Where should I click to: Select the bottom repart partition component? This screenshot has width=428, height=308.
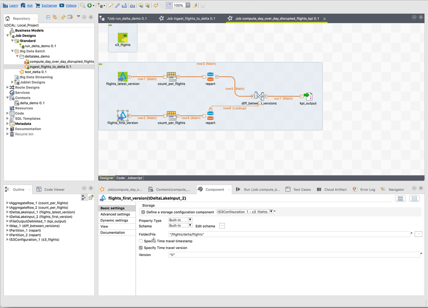[210, 115]
